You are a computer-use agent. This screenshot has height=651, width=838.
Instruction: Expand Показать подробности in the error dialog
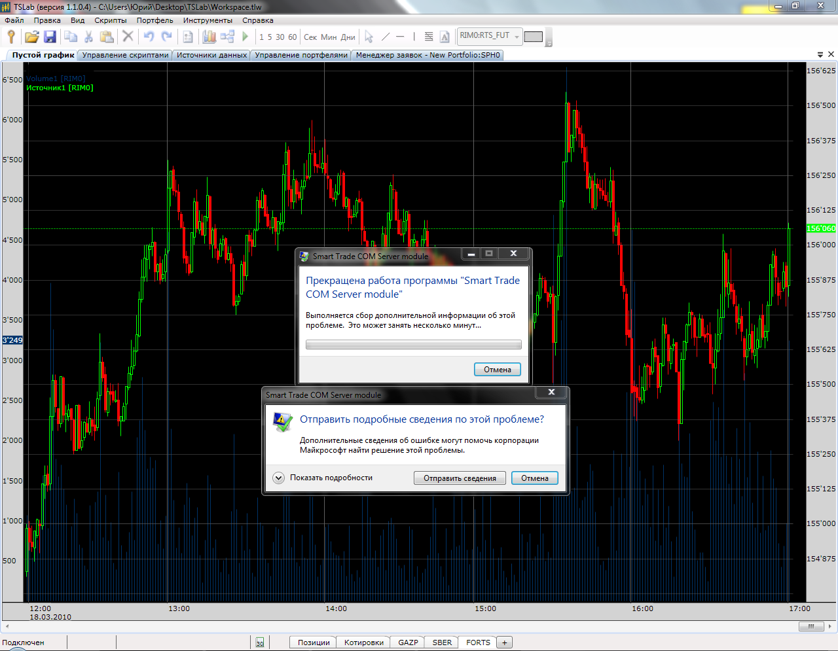coord(323,478)
